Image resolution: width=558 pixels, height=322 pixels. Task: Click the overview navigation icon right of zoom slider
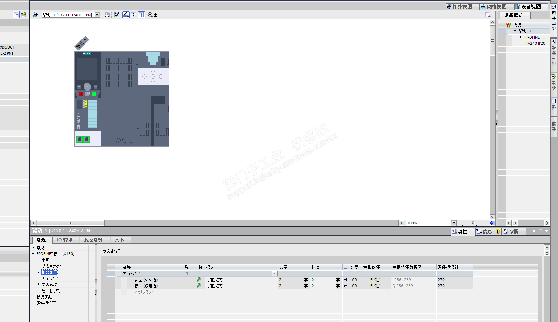coord(493,223)
